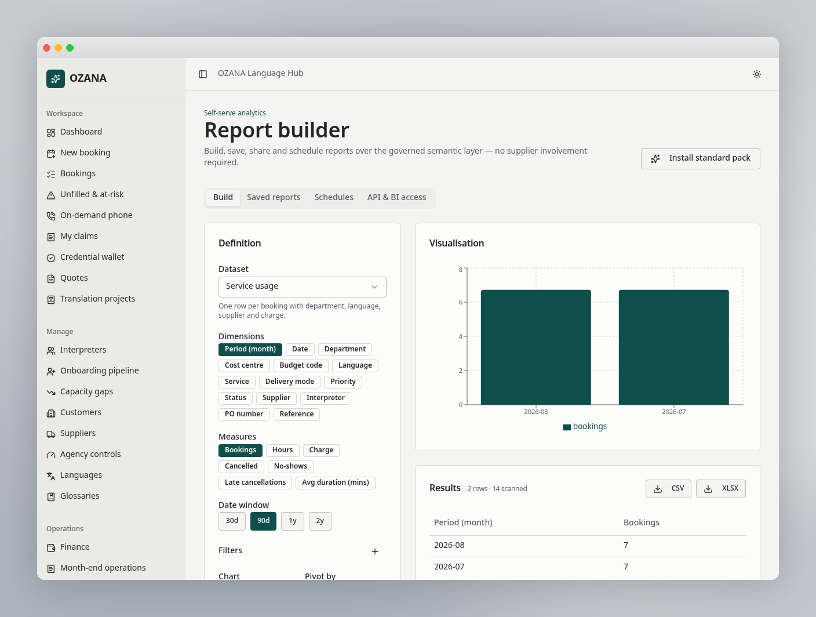This screenshot has height=617, width=816.
Task: Click the Credential wallet badge icon
Action: 51,257
